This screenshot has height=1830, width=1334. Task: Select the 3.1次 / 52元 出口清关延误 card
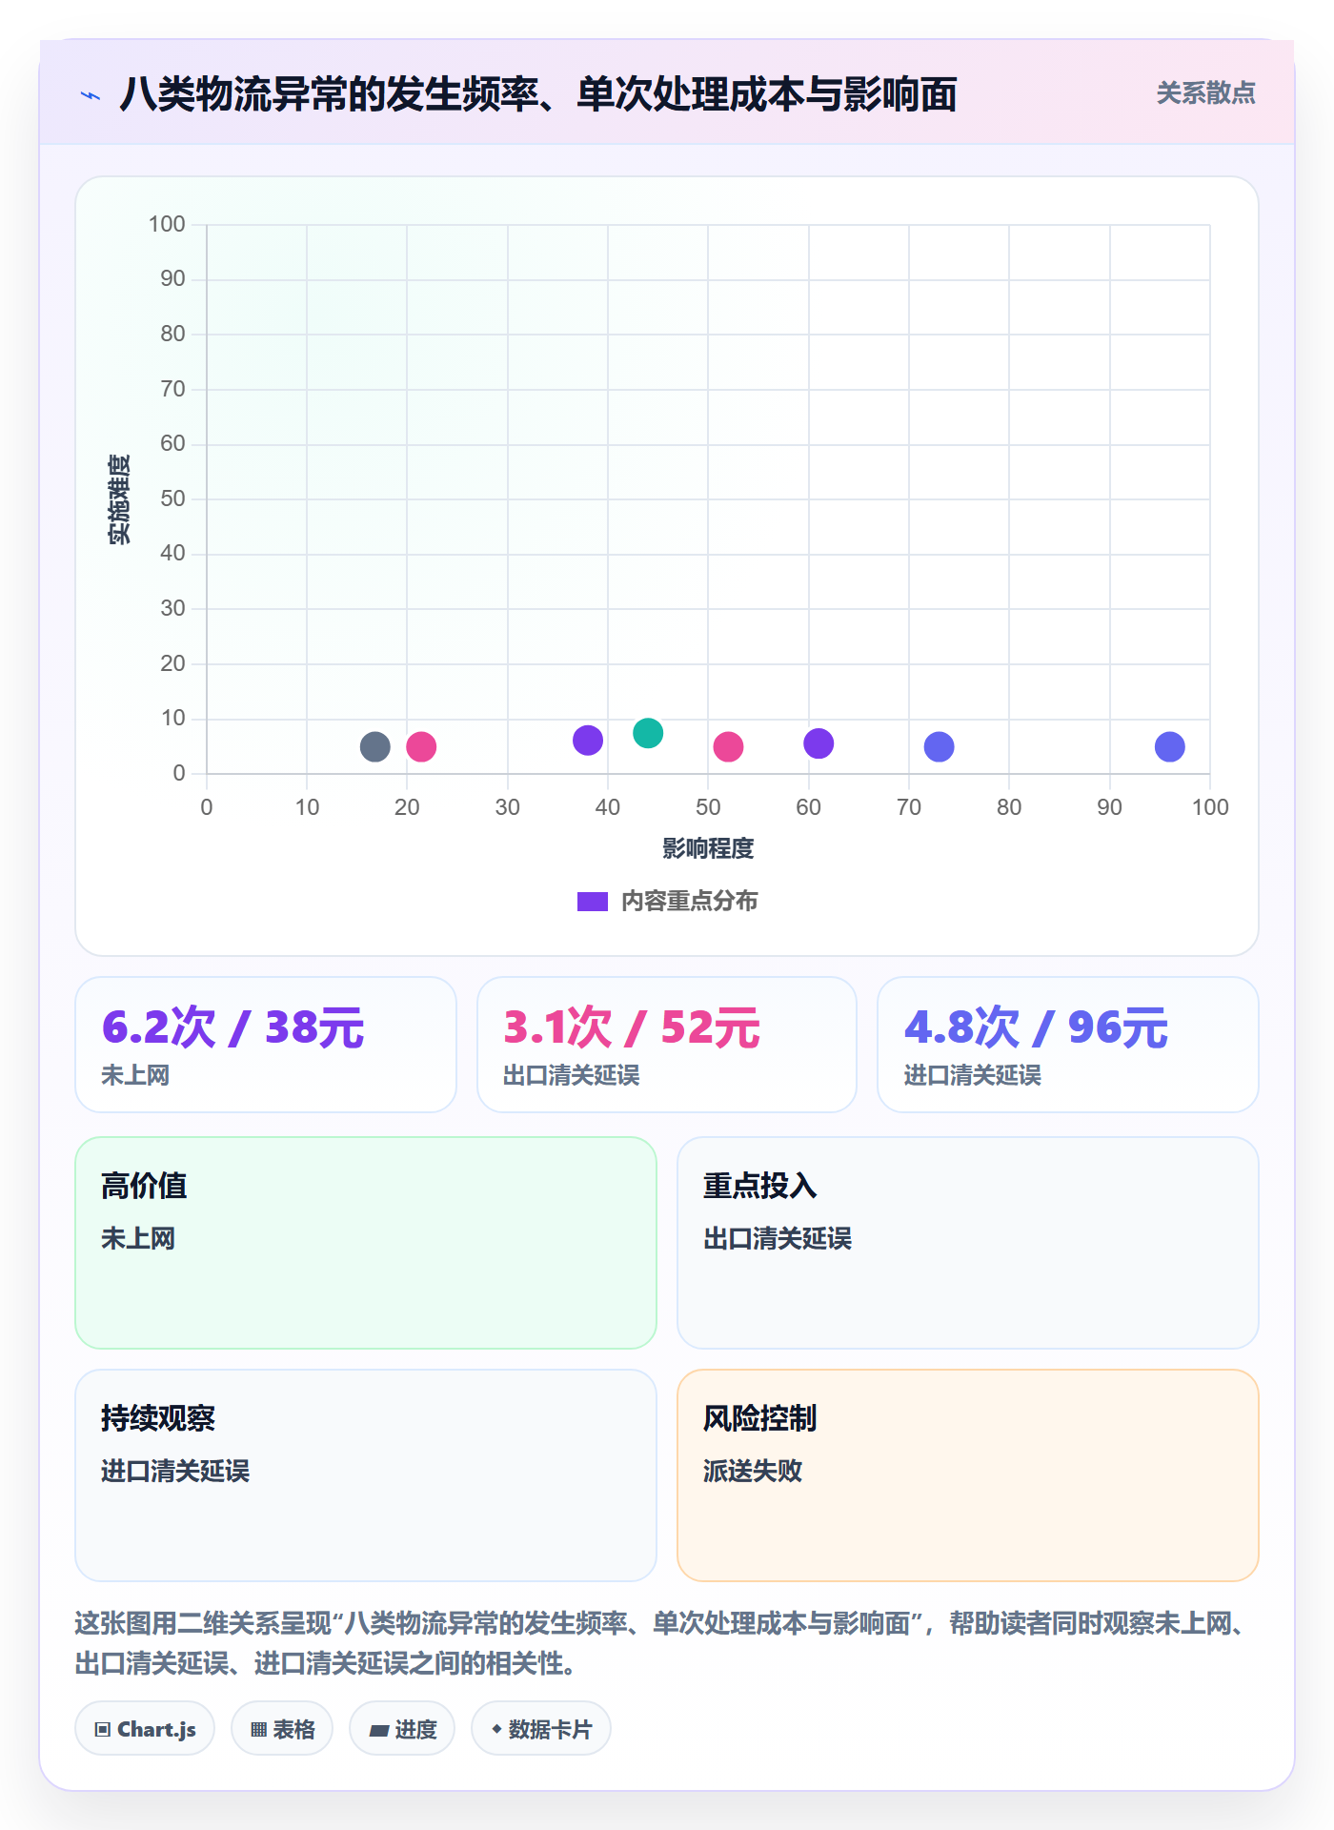(667, 1045)
